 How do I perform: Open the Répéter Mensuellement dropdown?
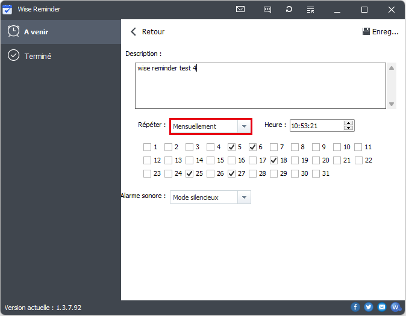click(x=210, y=126)
